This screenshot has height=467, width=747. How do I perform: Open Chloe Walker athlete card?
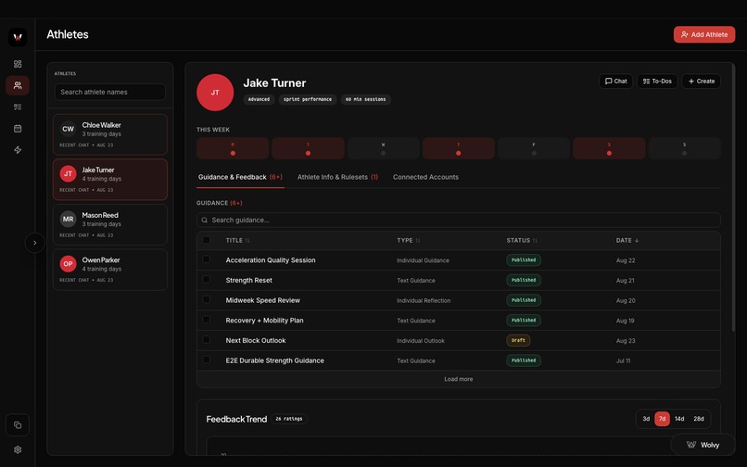[110, 134]
